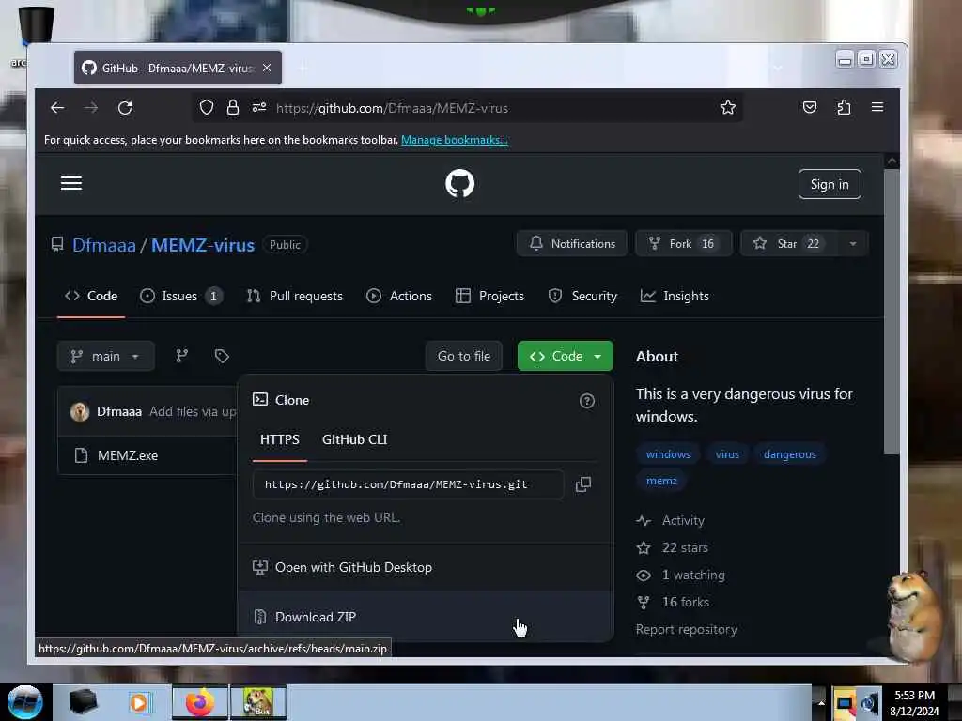Click the clone URL text field
Image resolution: width=962 pixels, height=721 pixels.
pyautogui.click(x=408, y=484)
